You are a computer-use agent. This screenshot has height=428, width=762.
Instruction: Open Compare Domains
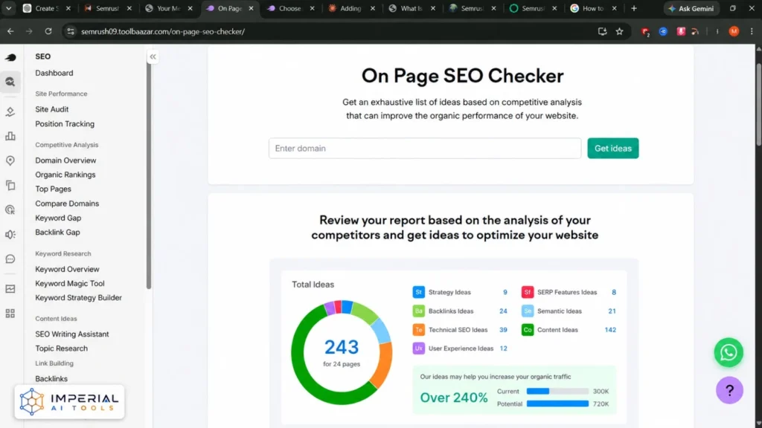[67, 204]
